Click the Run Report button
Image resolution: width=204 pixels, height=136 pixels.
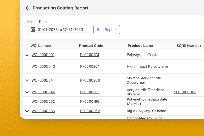(107, 29)
